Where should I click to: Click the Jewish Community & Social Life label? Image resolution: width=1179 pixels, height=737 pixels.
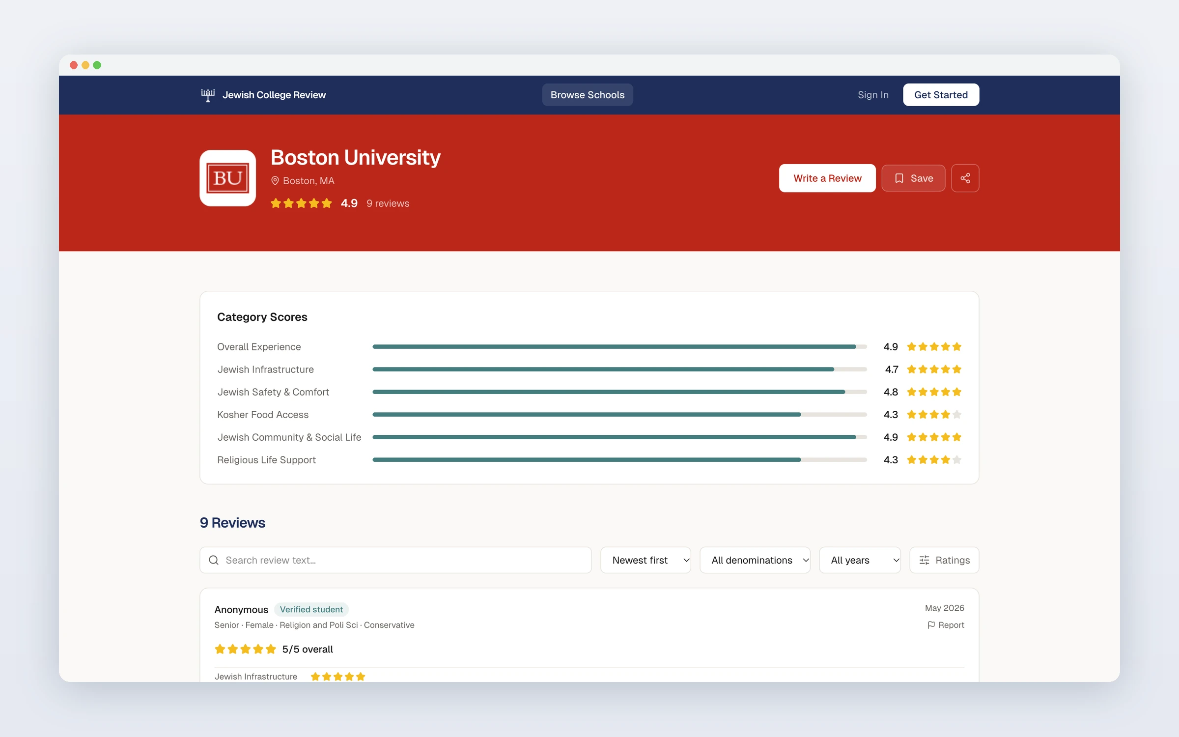click(x=289, y=437)
